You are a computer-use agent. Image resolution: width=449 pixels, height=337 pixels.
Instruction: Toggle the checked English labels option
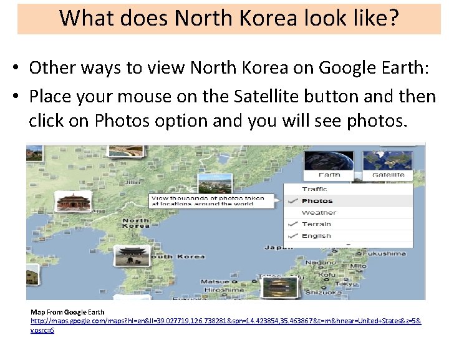pyautogui.click(x=348, y=236)
